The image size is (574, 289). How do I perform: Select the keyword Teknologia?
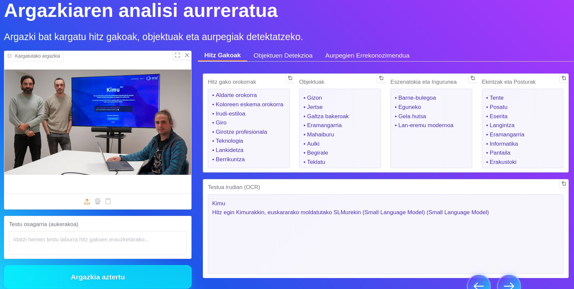point(229,141)
